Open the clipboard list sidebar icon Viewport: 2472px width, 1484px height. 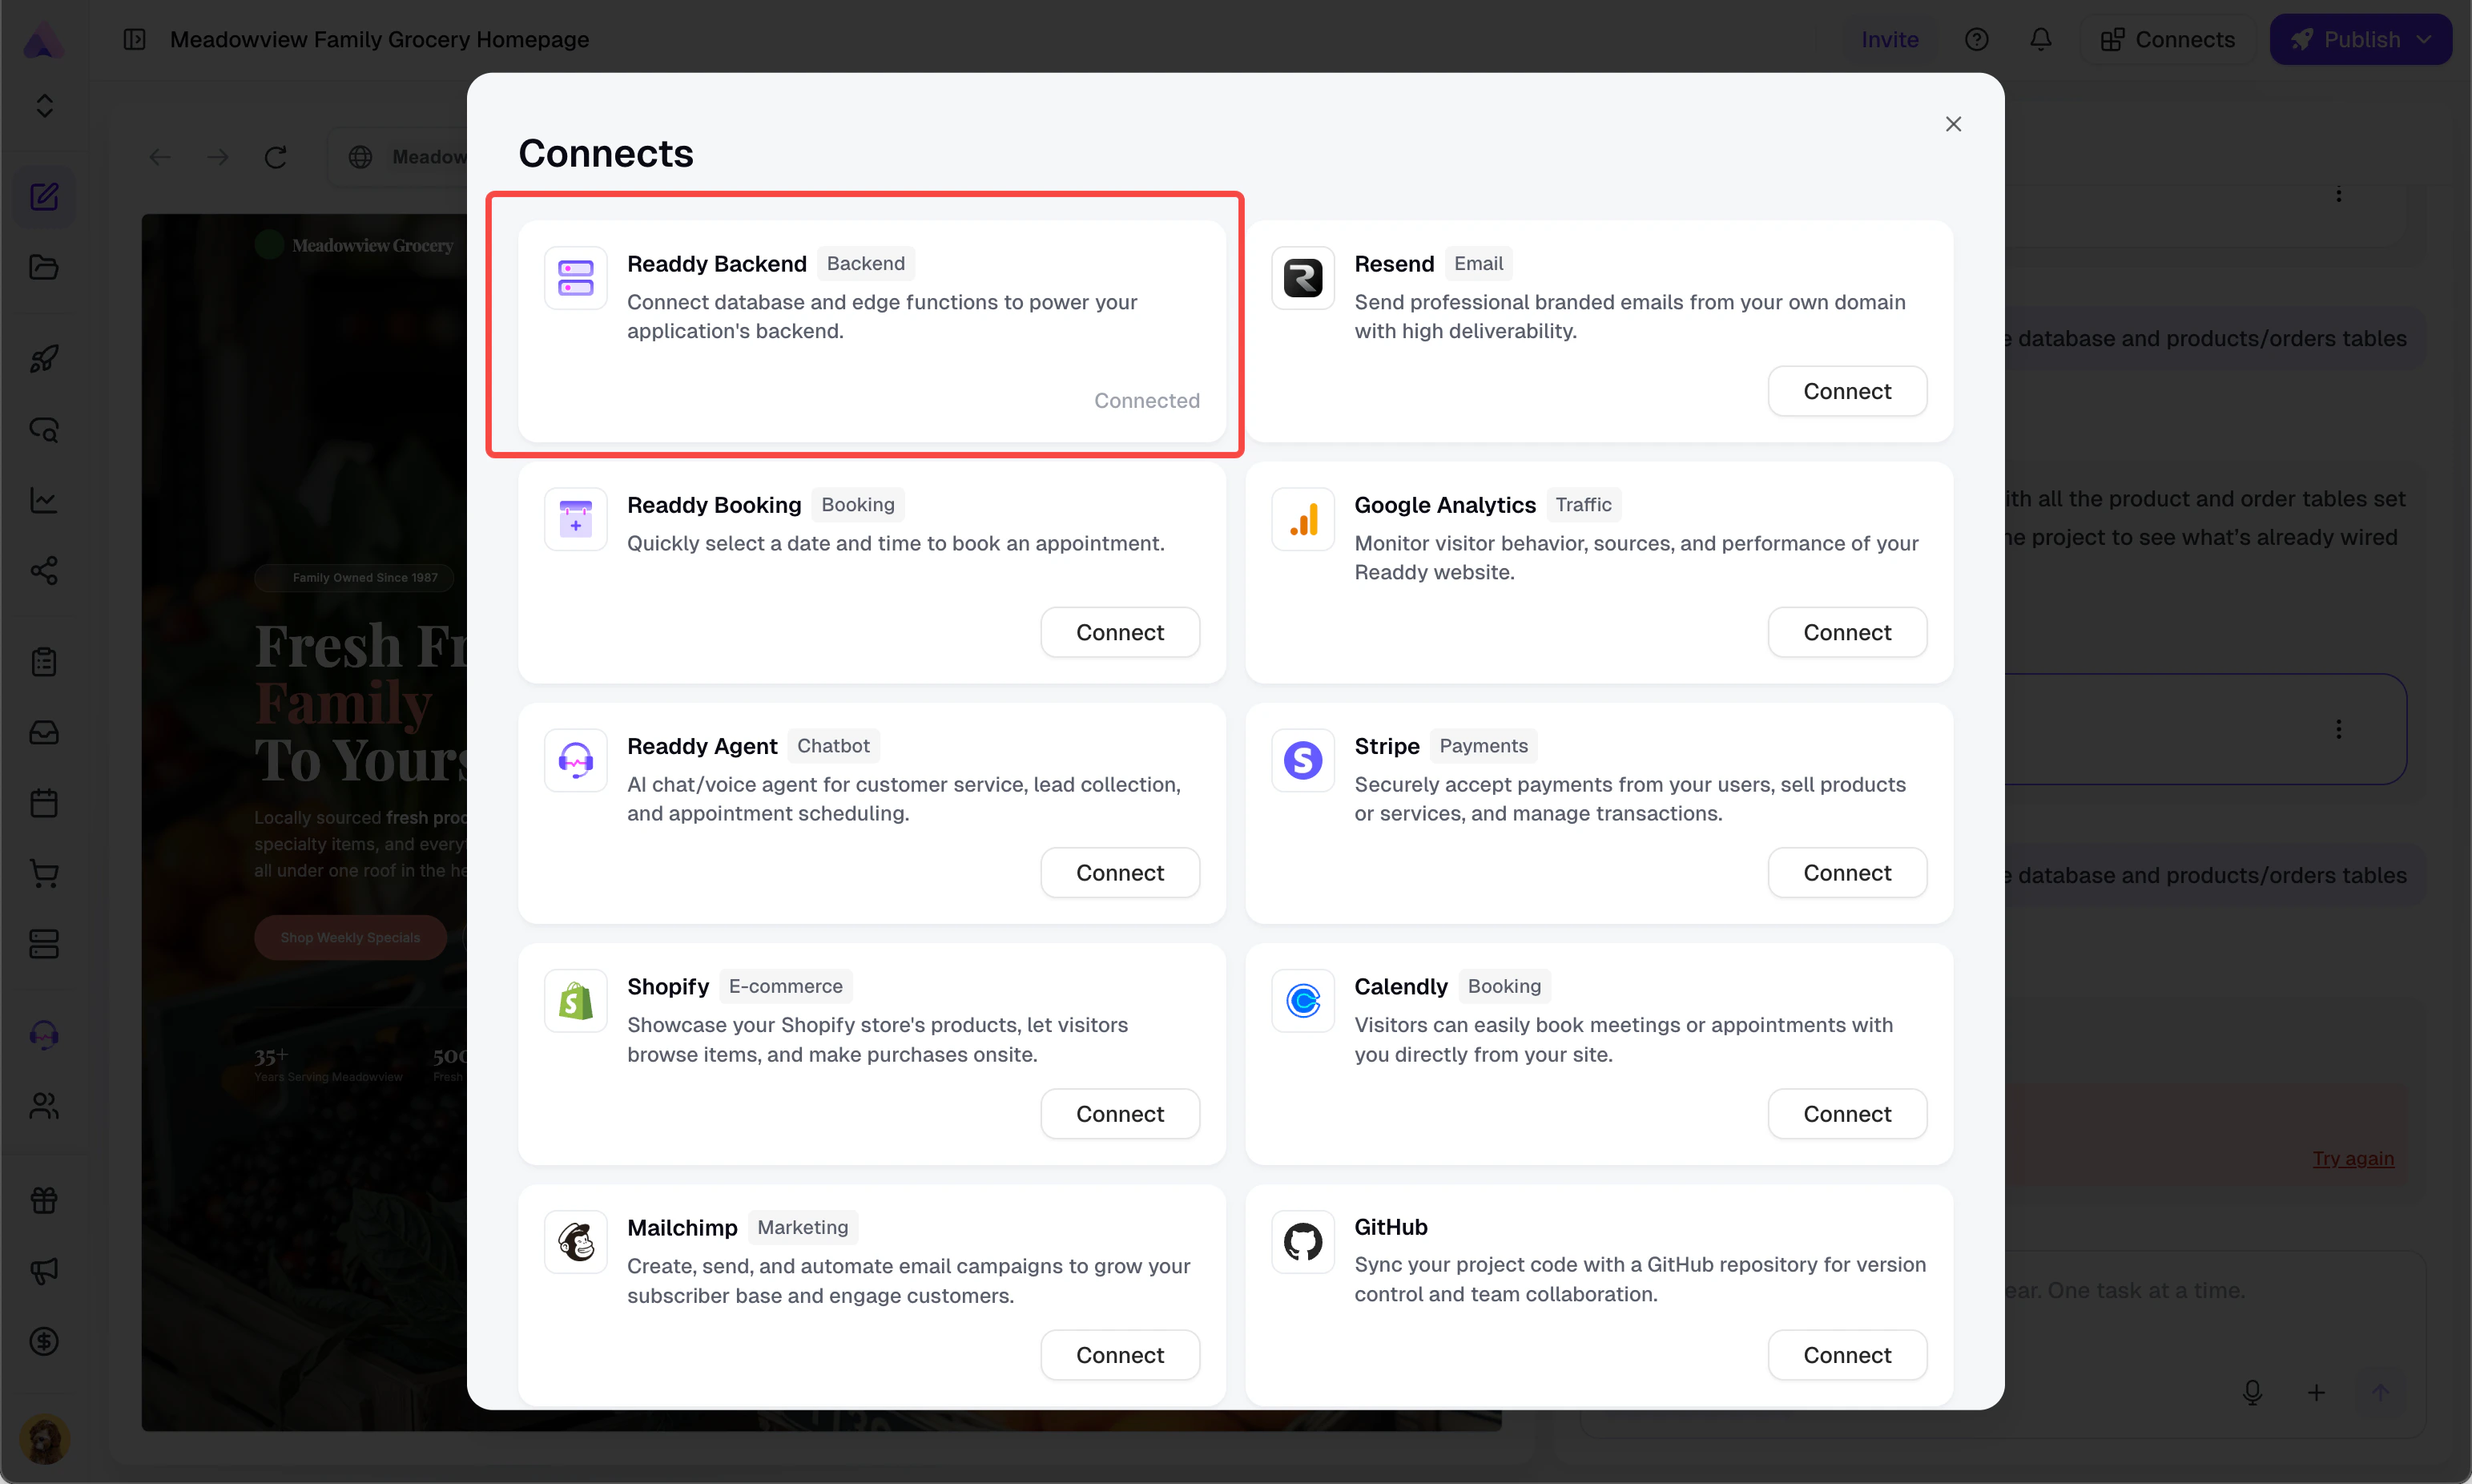(44, 662)
